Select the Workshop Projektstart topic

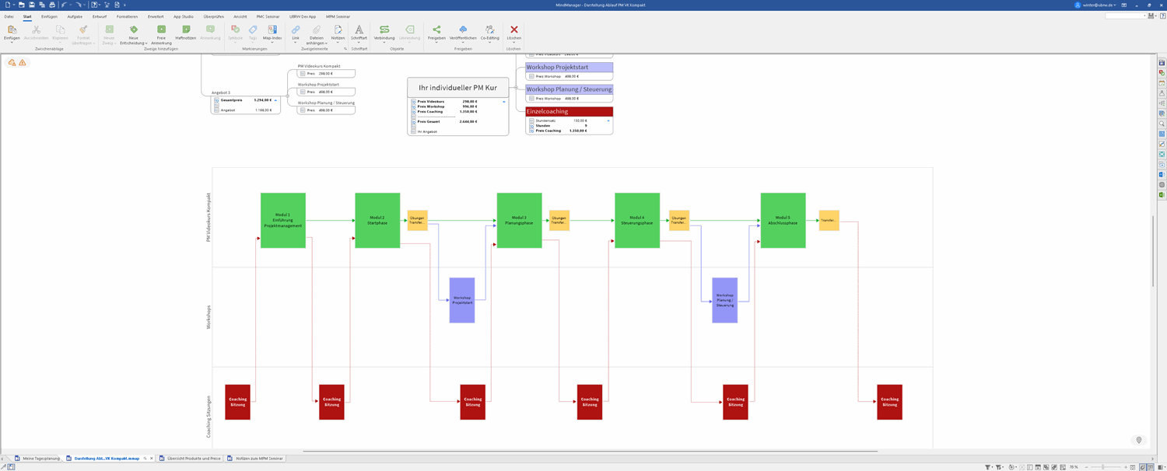pyautogui.click(x=569, y=68)
